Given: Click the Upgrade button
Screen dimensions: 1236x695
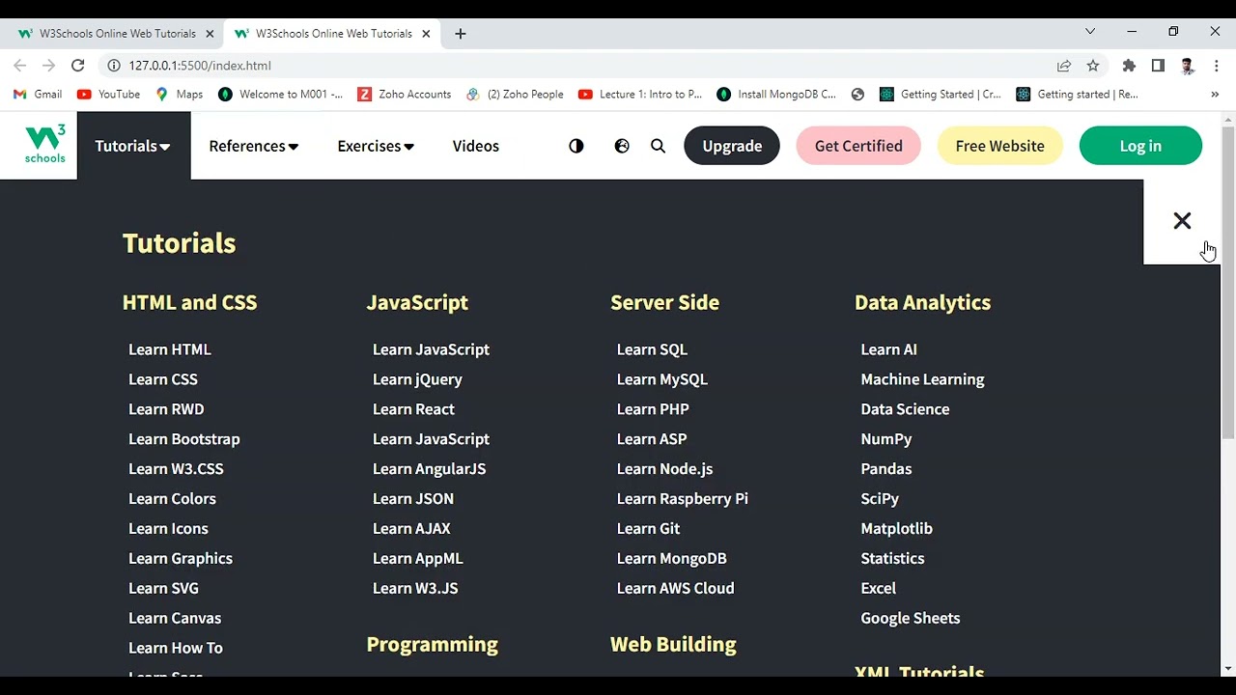Looking at the screenshot, I should click(732, 146).
